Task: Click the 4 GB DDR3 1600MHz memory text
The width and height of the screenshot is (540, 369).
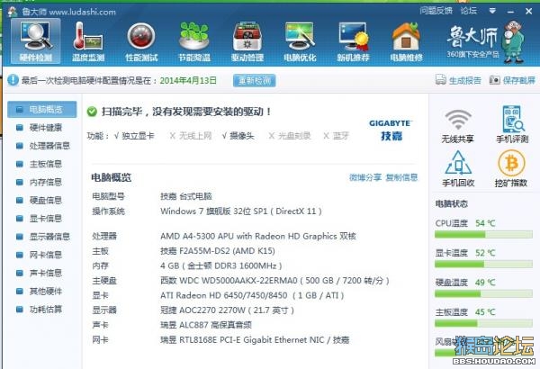Action: (221, 266)
